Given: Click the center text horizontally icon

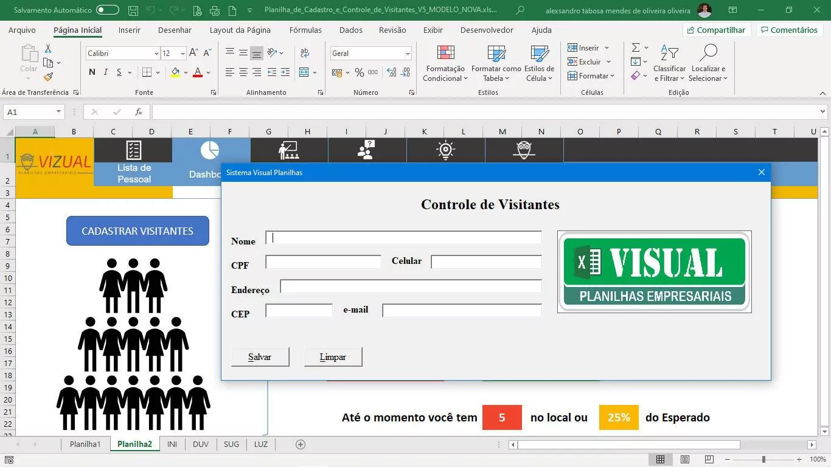Looking at the screenshot, I should [x=243, y=72].
